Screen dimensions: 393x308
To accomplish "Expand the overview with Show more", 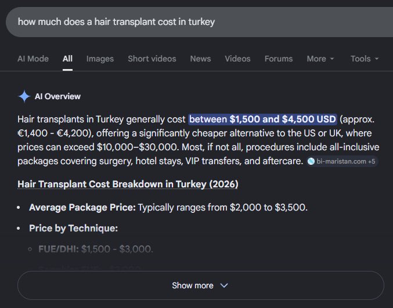I will (x=200, y=285).
